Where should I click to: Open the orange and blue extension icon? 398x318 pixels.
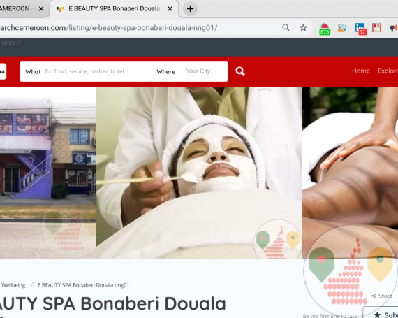tap(342, 28)
